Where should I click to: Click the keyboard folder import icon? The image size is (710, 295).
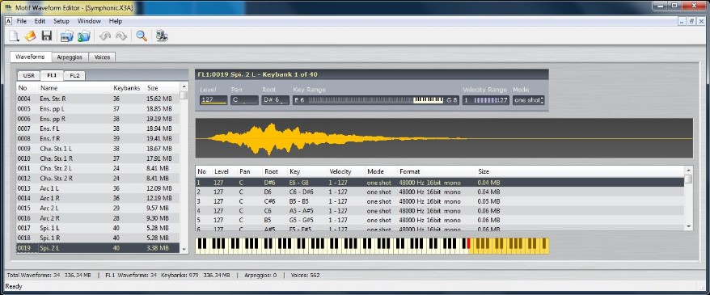pos(67,36)
